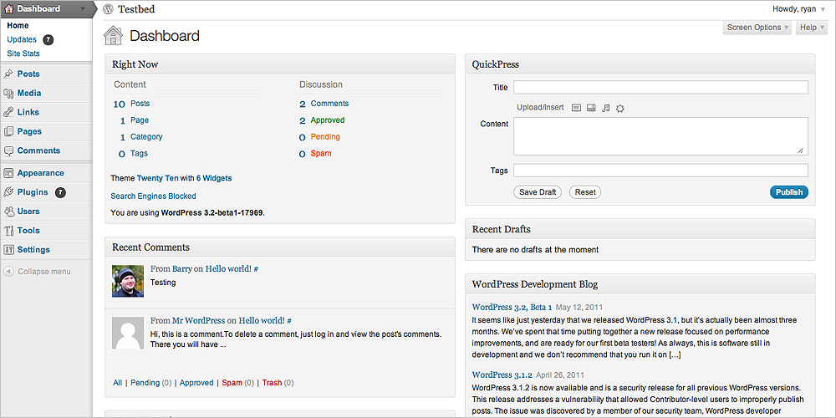Click the Collapse menu arrow icon
This screenshot has height=418, width=836.
(x=8, y=272)
